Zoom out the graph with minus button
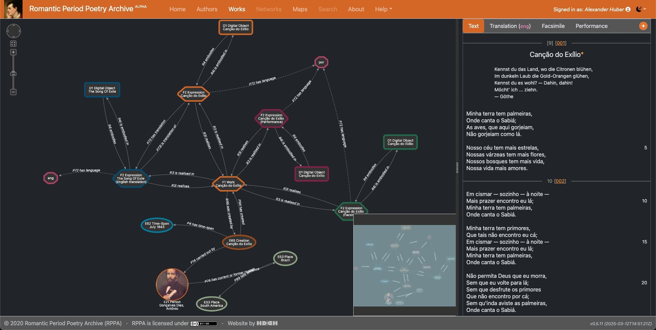Screen dimensions: 656x330 click(x=13, y=92)
